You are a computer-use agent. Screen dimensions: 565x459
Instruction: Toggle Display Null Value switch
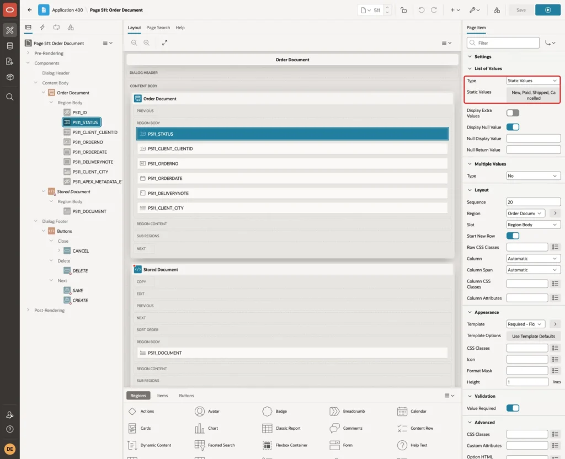coord(513,127)
